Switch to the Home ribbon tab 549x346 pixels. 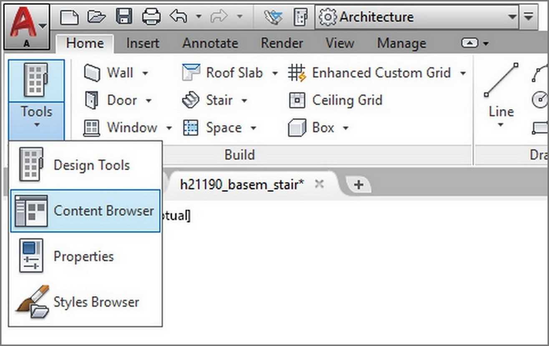point(85,43)
